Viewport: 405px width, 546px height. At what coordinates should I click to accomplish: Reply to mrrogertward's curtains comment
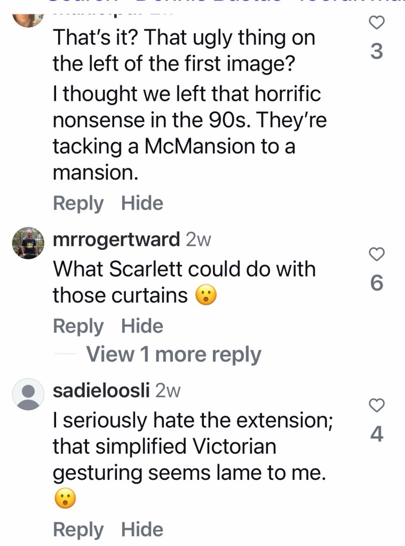pos(78,326)
